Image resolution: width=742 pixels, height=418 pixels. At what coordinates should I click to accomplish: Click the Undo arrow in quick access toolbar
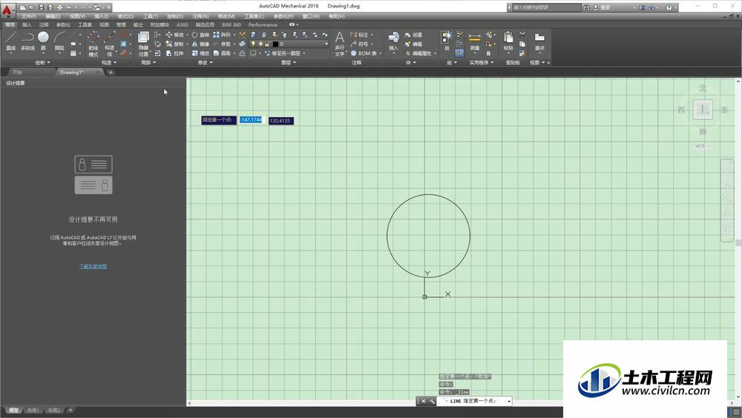69,7
